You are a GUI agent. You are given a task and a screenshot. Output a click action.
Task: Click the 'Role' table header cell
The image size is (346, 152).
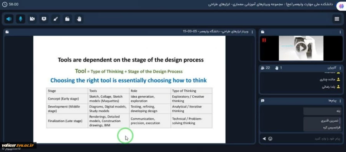[x=150, y=91]
